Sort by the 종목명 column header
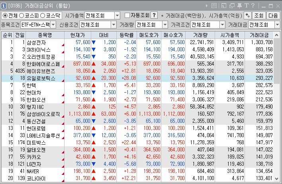This screenshot has height=184, width=282. [45, 35]
